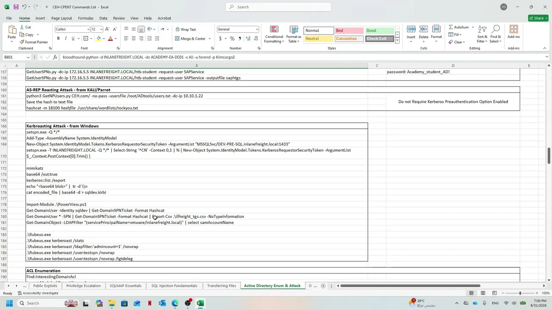This screenshot has height=310, width=552.
Task: Click the Paste clipboard icon
Action: coord(12,30)
